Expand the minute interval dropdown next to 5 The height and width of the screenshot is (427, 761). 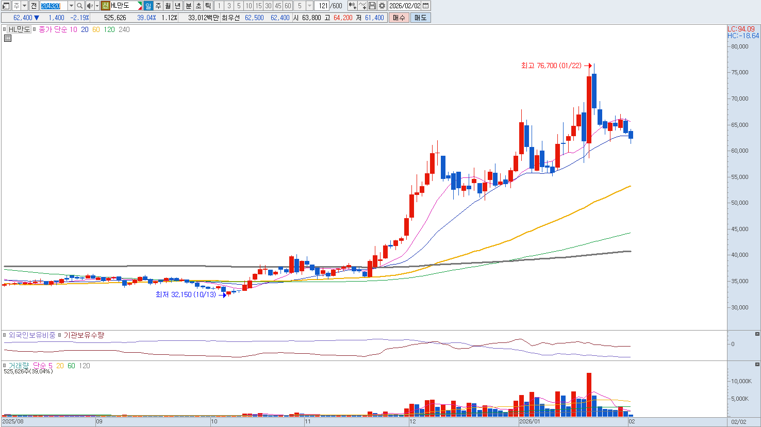click(x=309, y=6)
